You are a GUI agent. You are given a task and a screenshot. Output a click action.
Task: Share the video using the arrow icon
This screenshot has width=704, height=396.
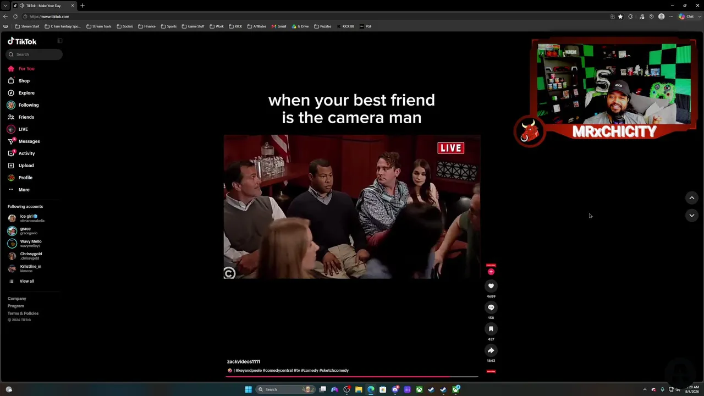pyautogui.click(x=491, y=350)
